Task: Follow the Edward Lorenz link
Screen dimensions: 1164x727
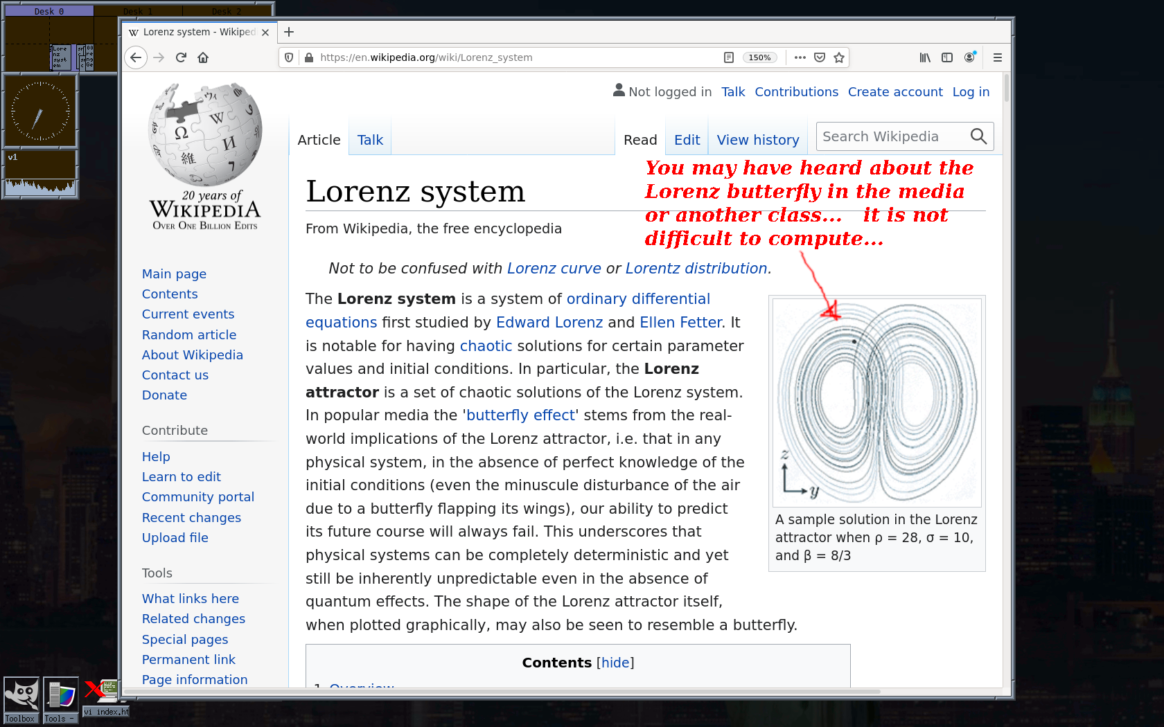Action: click(x=549, y=322)
